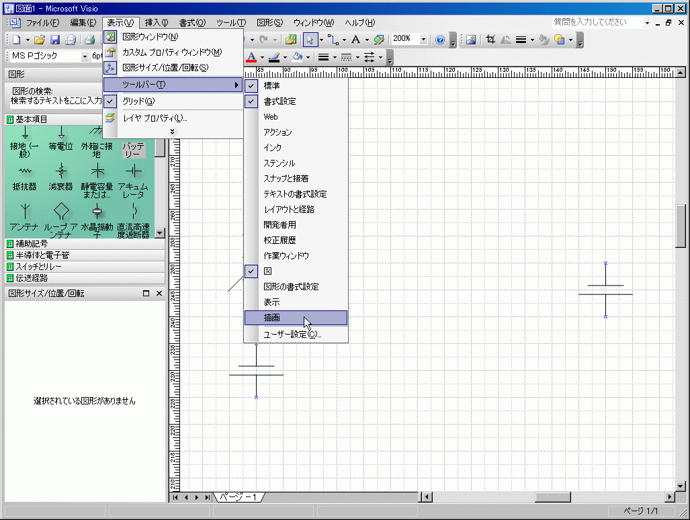The height and width of the screenshot is (520, 690).
Task: Open the 挿入 menu
Action: pos(157,23)
